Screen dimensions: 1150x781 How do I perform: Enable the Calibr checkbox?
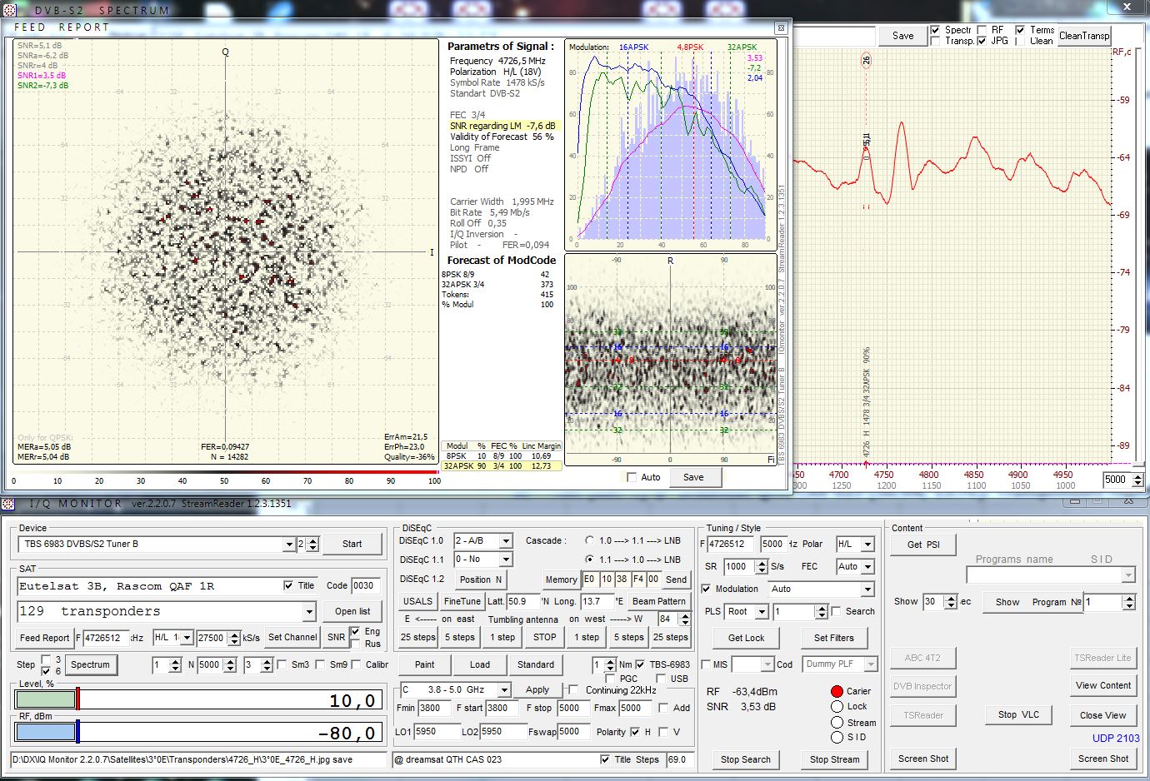click(x=357, y=664)
